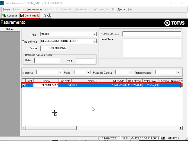This screenshot has height=141, width=188.
Task: Click the Tipo Nota cell 54
Action: coord(65,85)
